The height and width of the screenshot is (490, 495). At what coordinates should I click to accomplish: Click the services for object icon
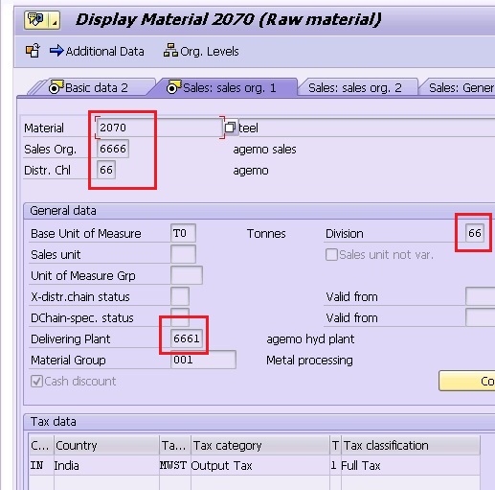(x=35, y=20)
